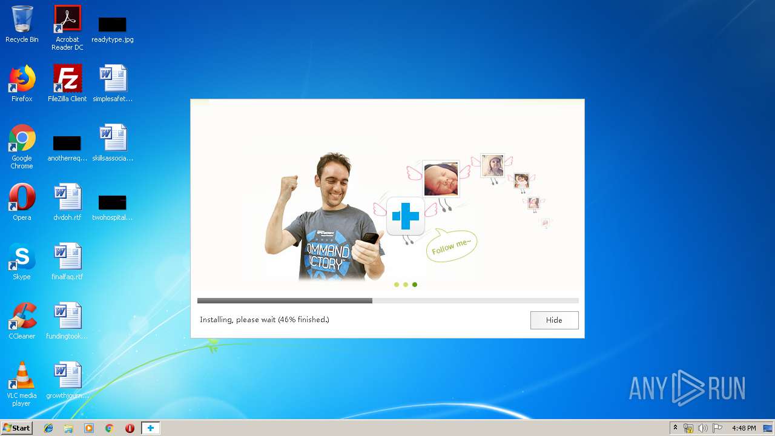Screen dimensions: 775x436
Task: Switch to the installer taskbar button
Action: click(150, 428)
